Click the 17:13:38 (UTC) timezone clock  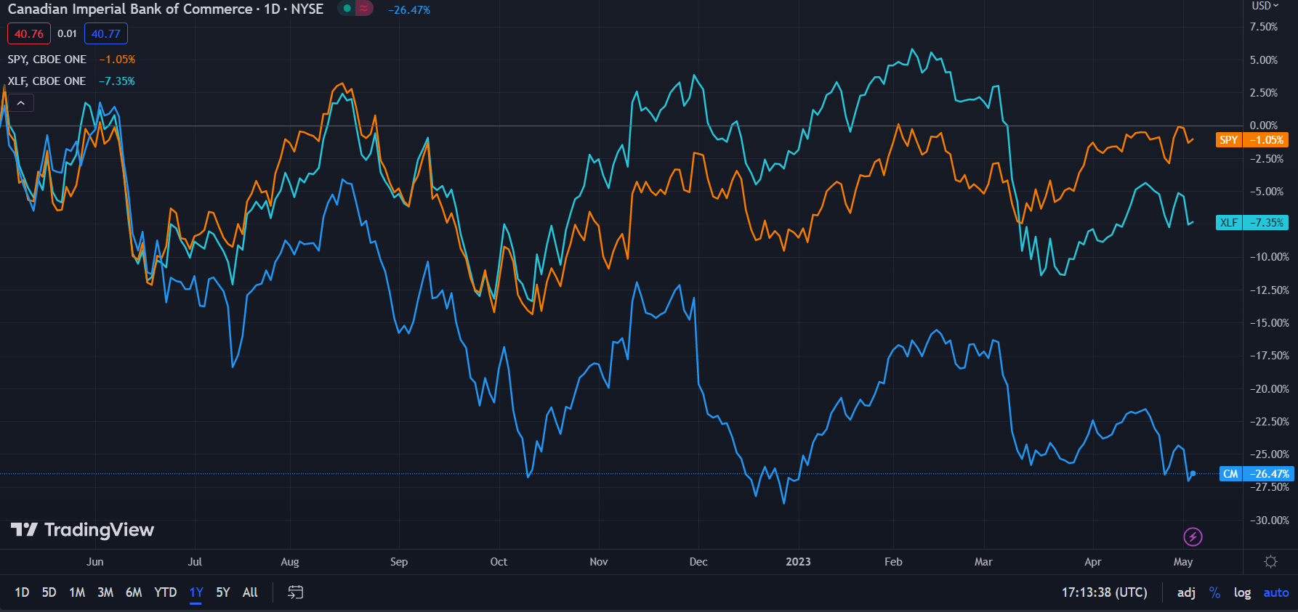click(x=1104, y=592)
